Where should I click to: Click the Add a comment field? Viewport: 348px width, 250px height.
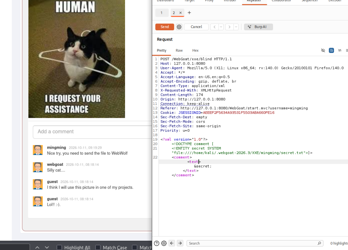[x=92, y=132]
